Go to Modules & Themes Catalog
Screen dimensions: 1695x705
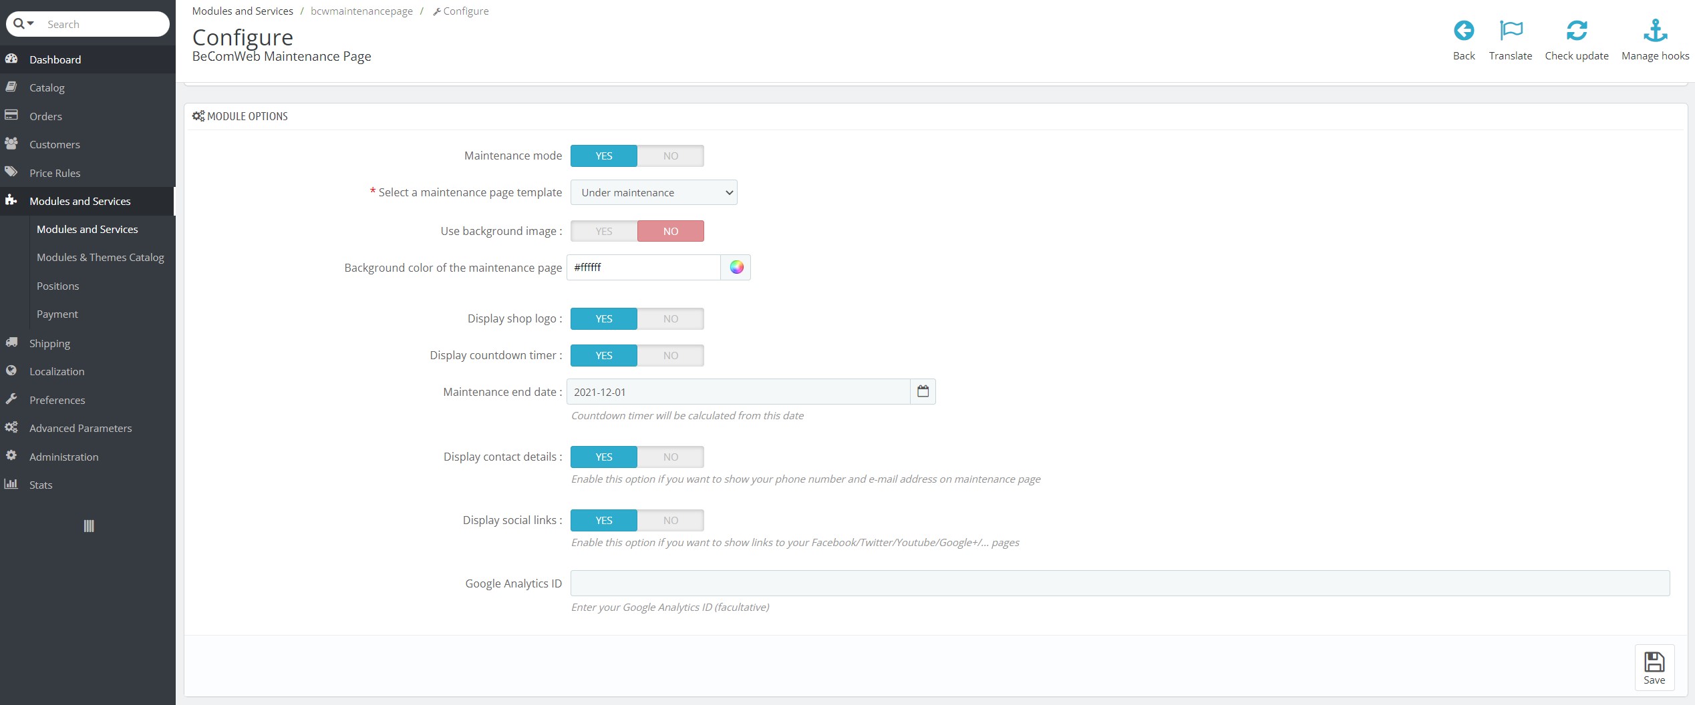100,257
